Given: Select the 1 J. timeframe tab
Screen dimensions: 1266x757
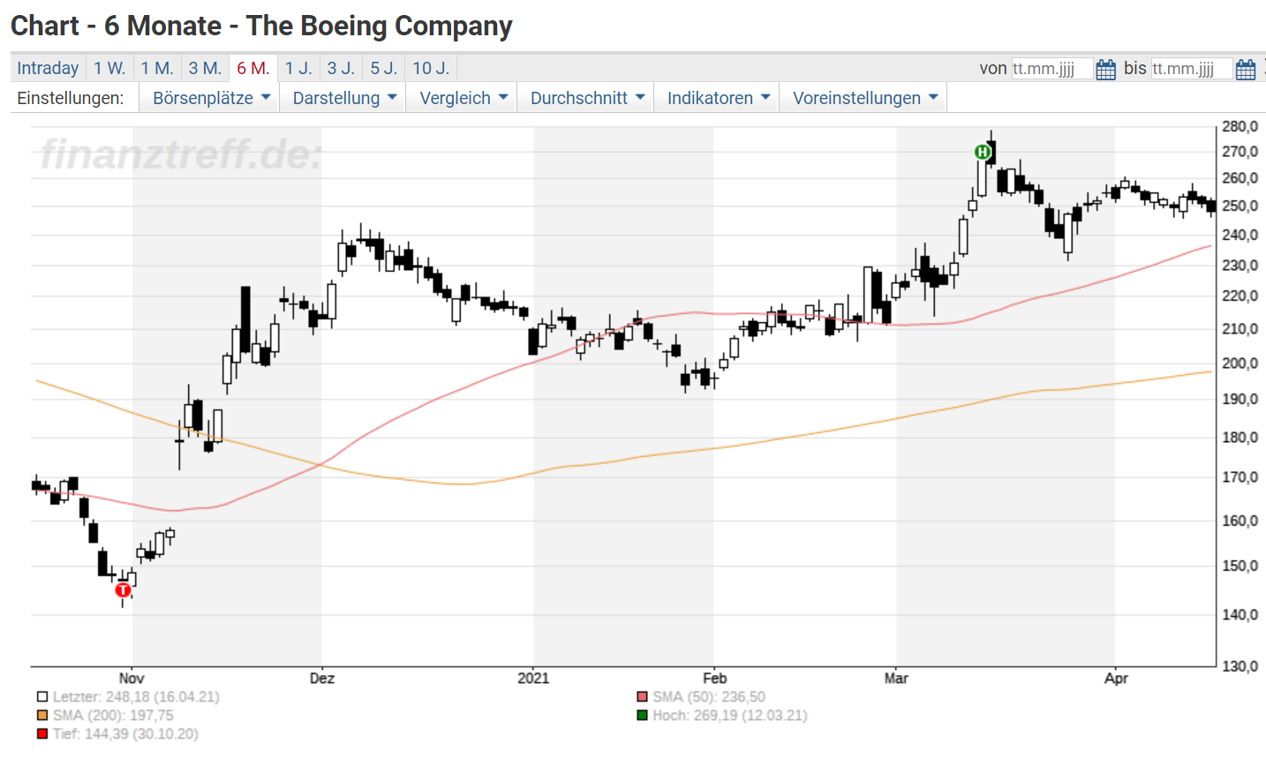Looking at the screenshot, I should click(298, 68).
